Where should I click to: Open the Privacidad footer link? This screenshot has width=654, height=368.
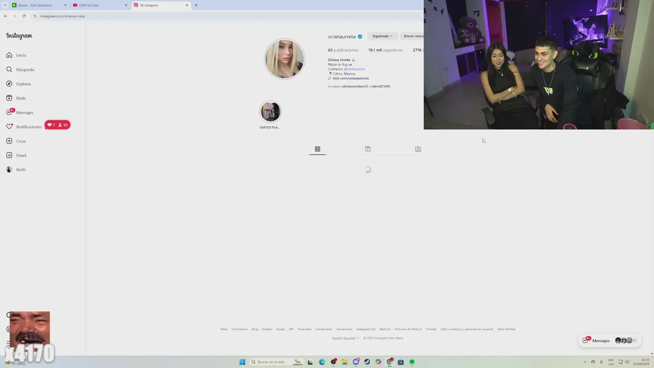coord(305,329)
